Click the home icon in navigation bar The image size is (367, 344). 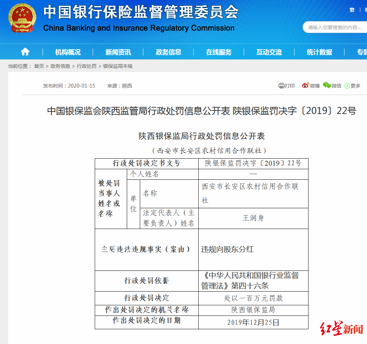pos(25,52)
